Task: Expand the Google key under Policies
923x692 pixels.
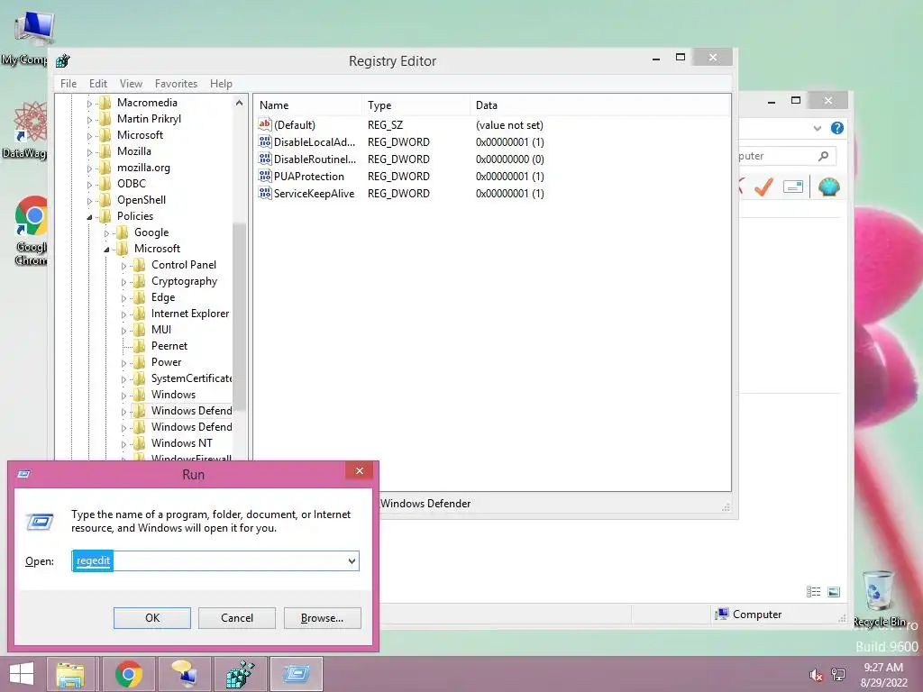Action: coord(106,233)
